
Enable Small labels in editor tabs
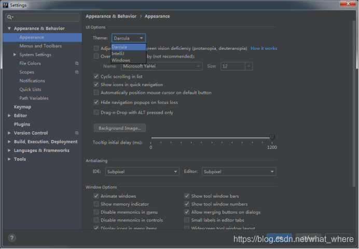pos(187,220)
